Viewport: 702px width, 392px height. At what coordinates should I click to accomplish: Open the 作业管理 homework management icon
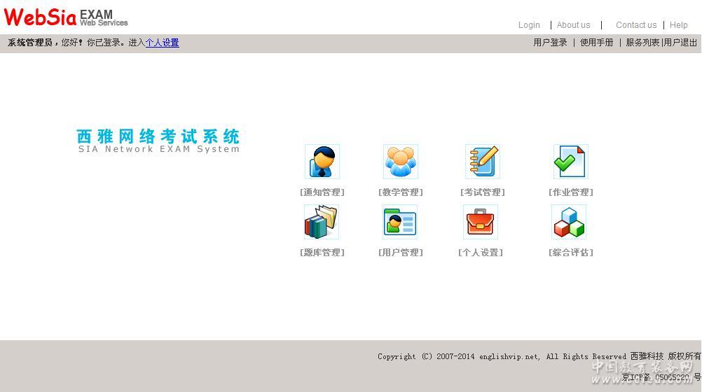point(571,162)
